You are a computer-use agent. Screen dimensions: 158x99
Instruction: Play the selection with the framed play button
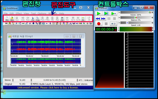tap(106, 13)
